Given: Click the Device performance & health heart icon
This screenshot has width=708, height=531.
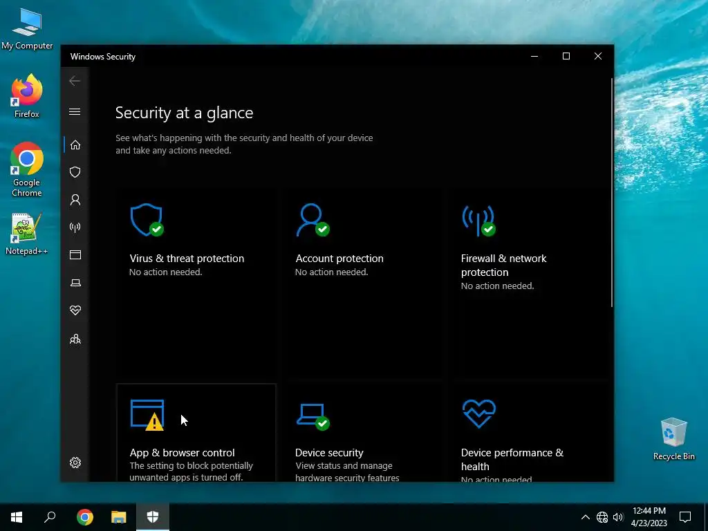Looking at the screenshot, I should (x=479, y=413).
